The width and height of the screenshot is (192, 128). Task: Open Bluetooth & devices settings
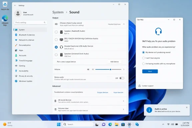[30, 35]
